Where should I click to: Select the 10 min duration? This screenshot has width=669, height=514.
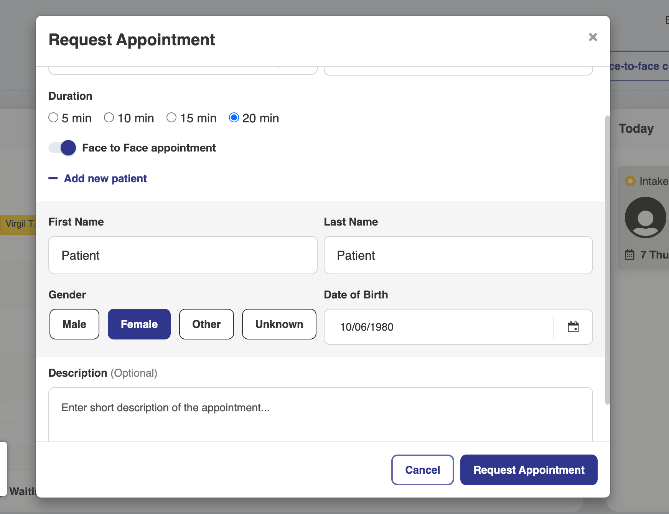109,117
